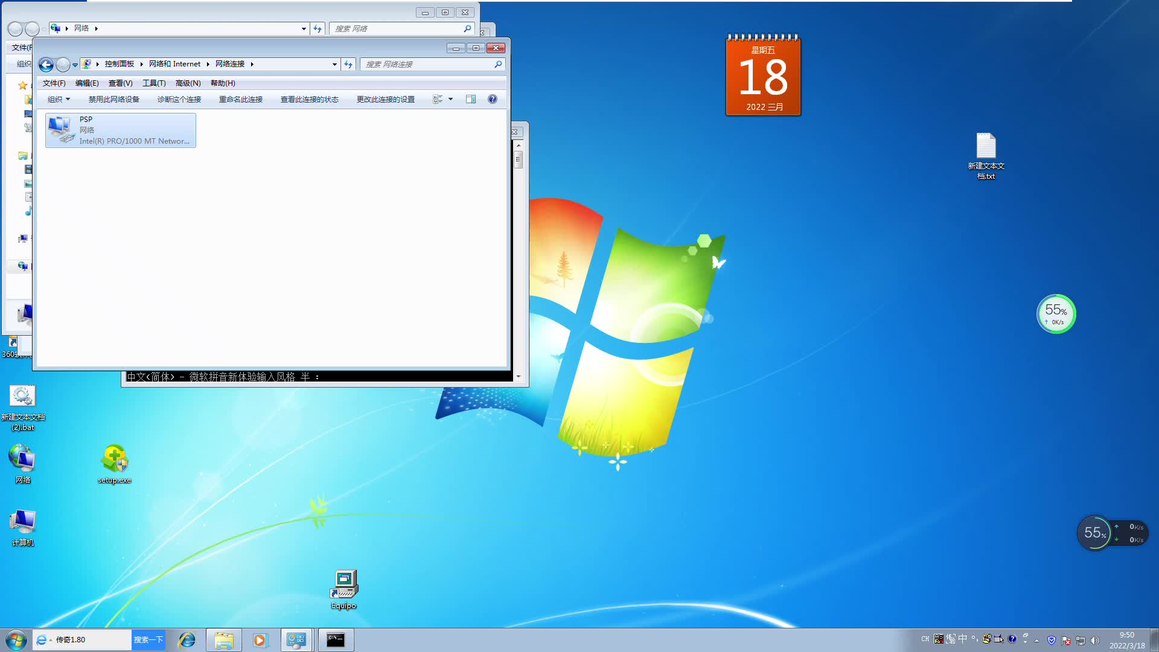
Task: Open the 查看(V) menu
Action: click(120, 83)
